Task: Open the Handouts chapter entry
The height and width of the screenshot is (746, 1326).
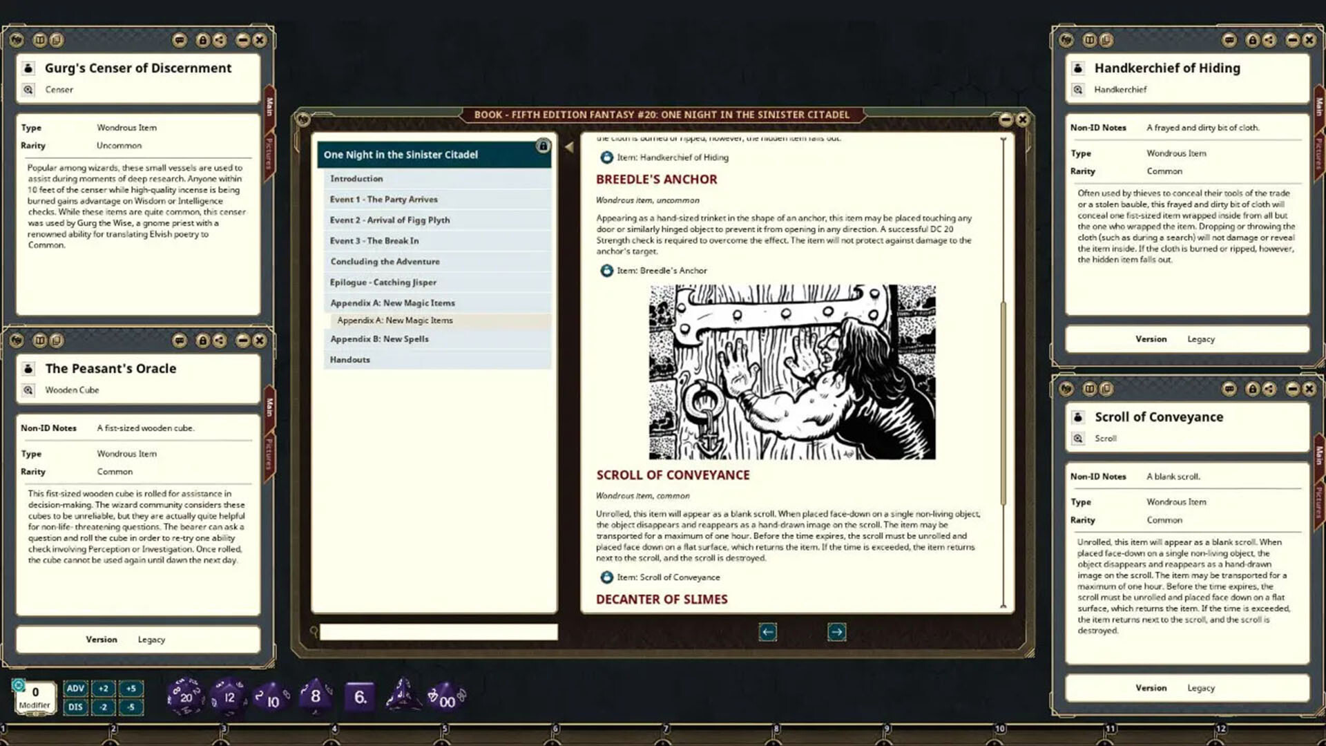Action: tap(349, 359)
